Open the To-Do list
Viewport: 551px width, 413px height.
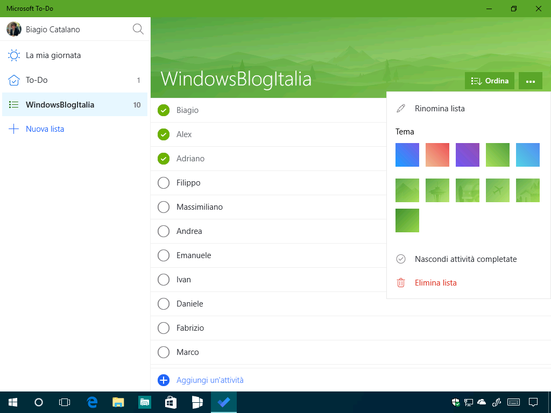75,80
